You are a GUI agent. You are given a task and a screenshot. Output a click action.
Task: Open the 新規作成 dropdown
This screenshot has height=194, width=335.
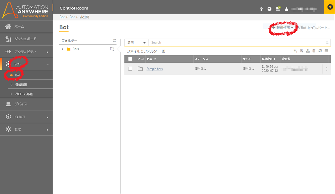point(283,28)
